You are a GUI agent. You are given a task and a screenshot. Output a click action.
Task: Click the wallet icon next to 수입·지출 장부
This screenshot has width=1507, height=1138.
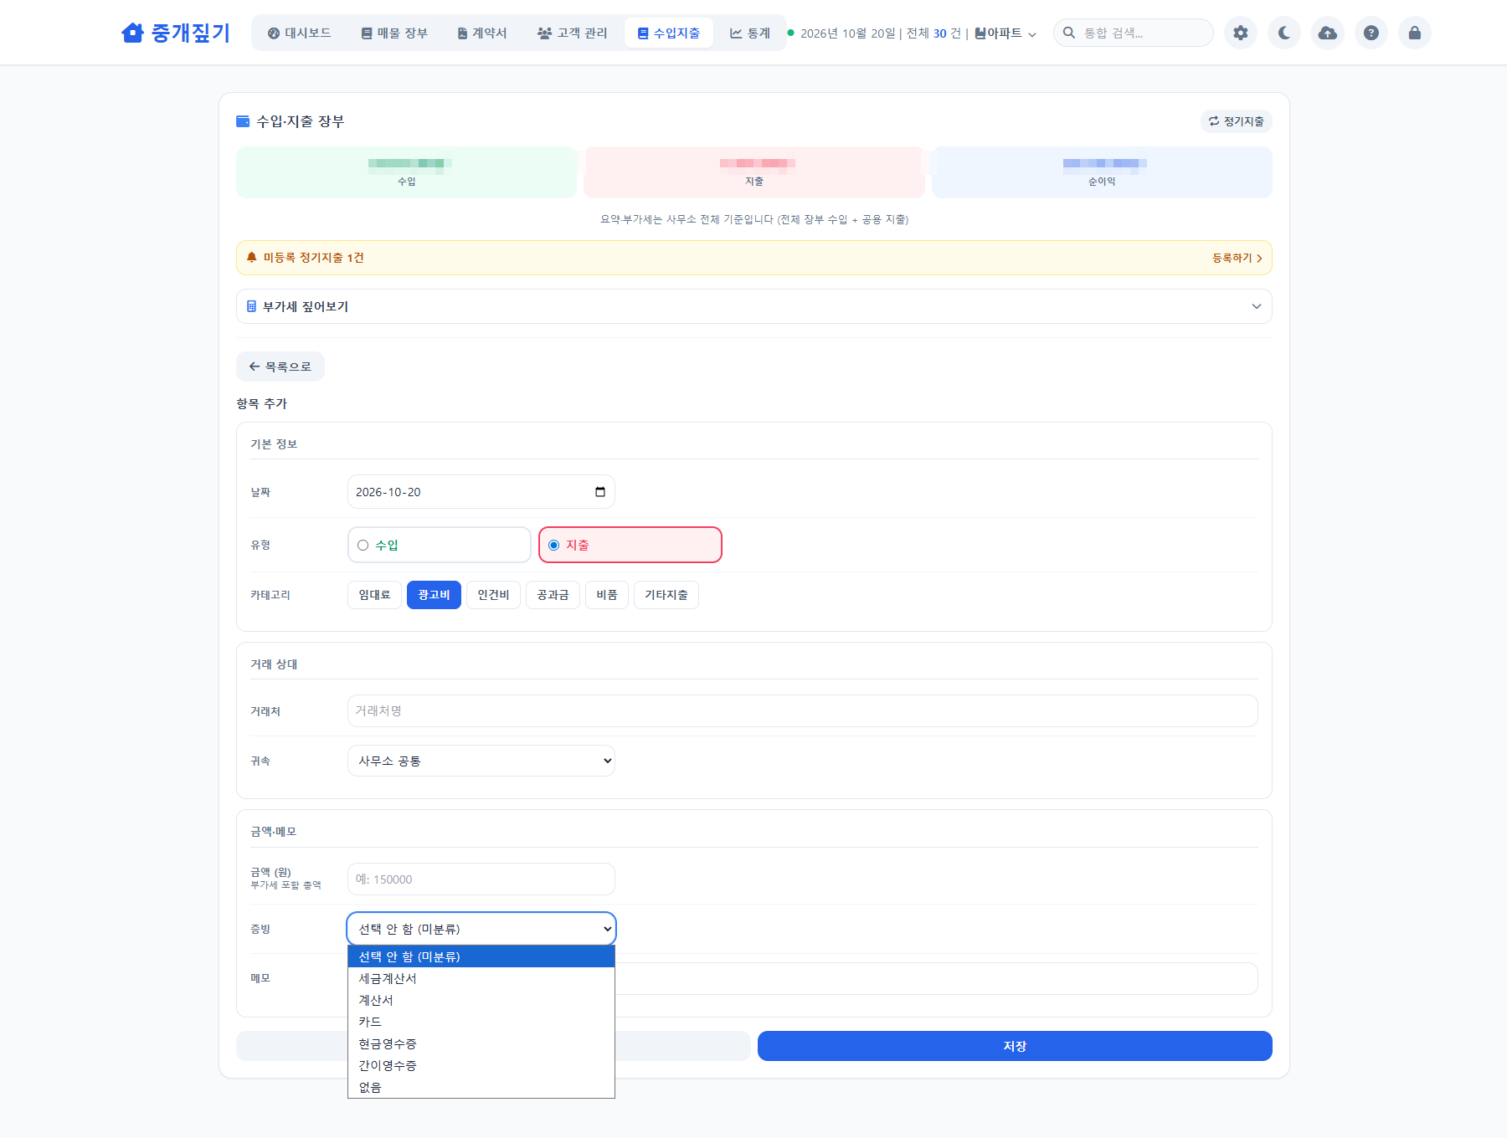point(243,121)
